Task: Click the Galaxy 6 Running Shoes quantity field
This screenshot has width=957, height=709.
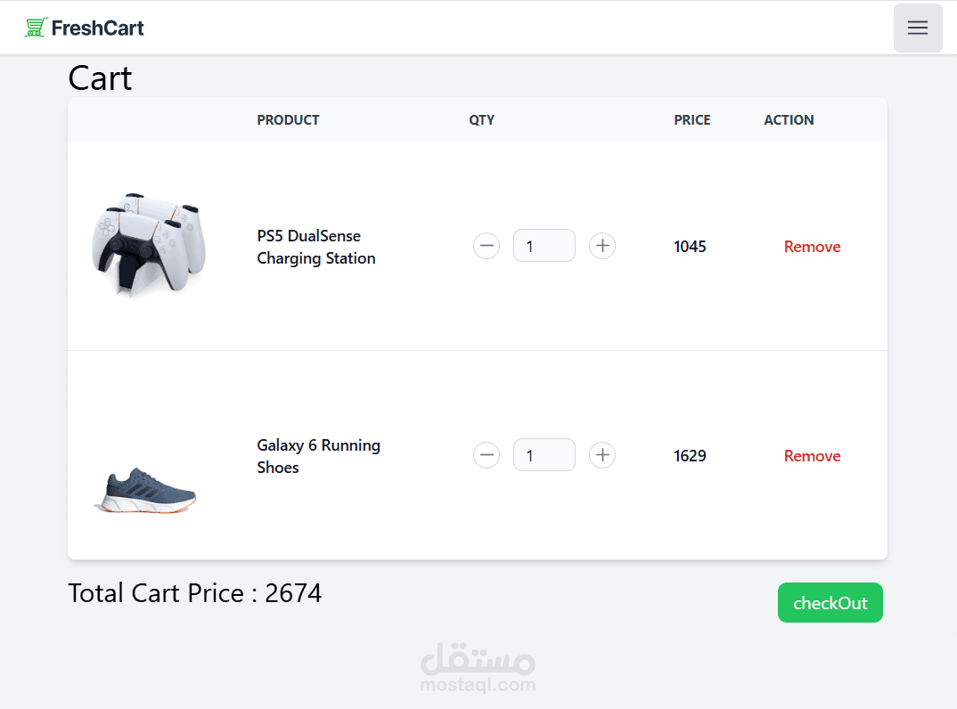Action: pyautogui.click(x=544, y=455)
